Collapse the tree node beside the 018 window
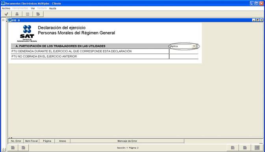Viewport: 265px width, 152px height. (3, 20)
